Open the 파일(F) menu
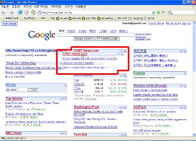The height and width of the screenshot is (141, 196). pos(5,7)
